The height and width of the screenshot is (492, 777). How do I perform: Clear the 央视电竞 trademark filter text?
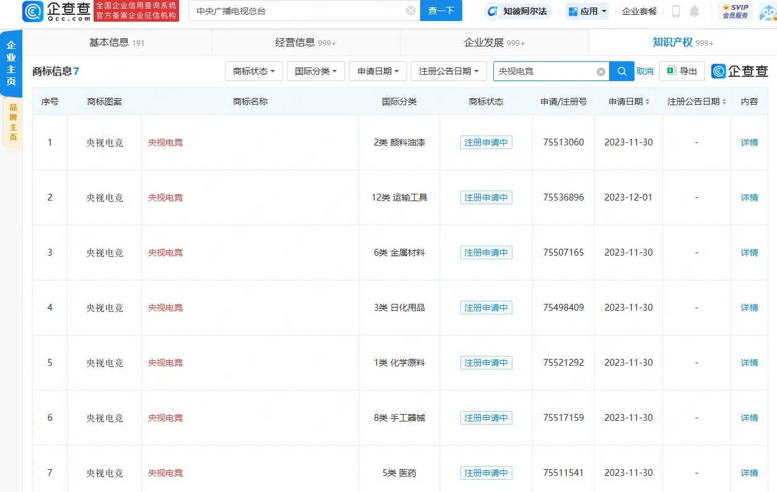(600, 72)
